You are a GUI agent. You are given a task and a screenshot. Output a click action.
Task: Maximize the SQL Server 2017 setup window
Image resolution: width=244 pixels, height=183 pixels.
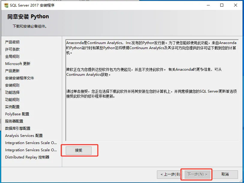click(x=222, y=5)
